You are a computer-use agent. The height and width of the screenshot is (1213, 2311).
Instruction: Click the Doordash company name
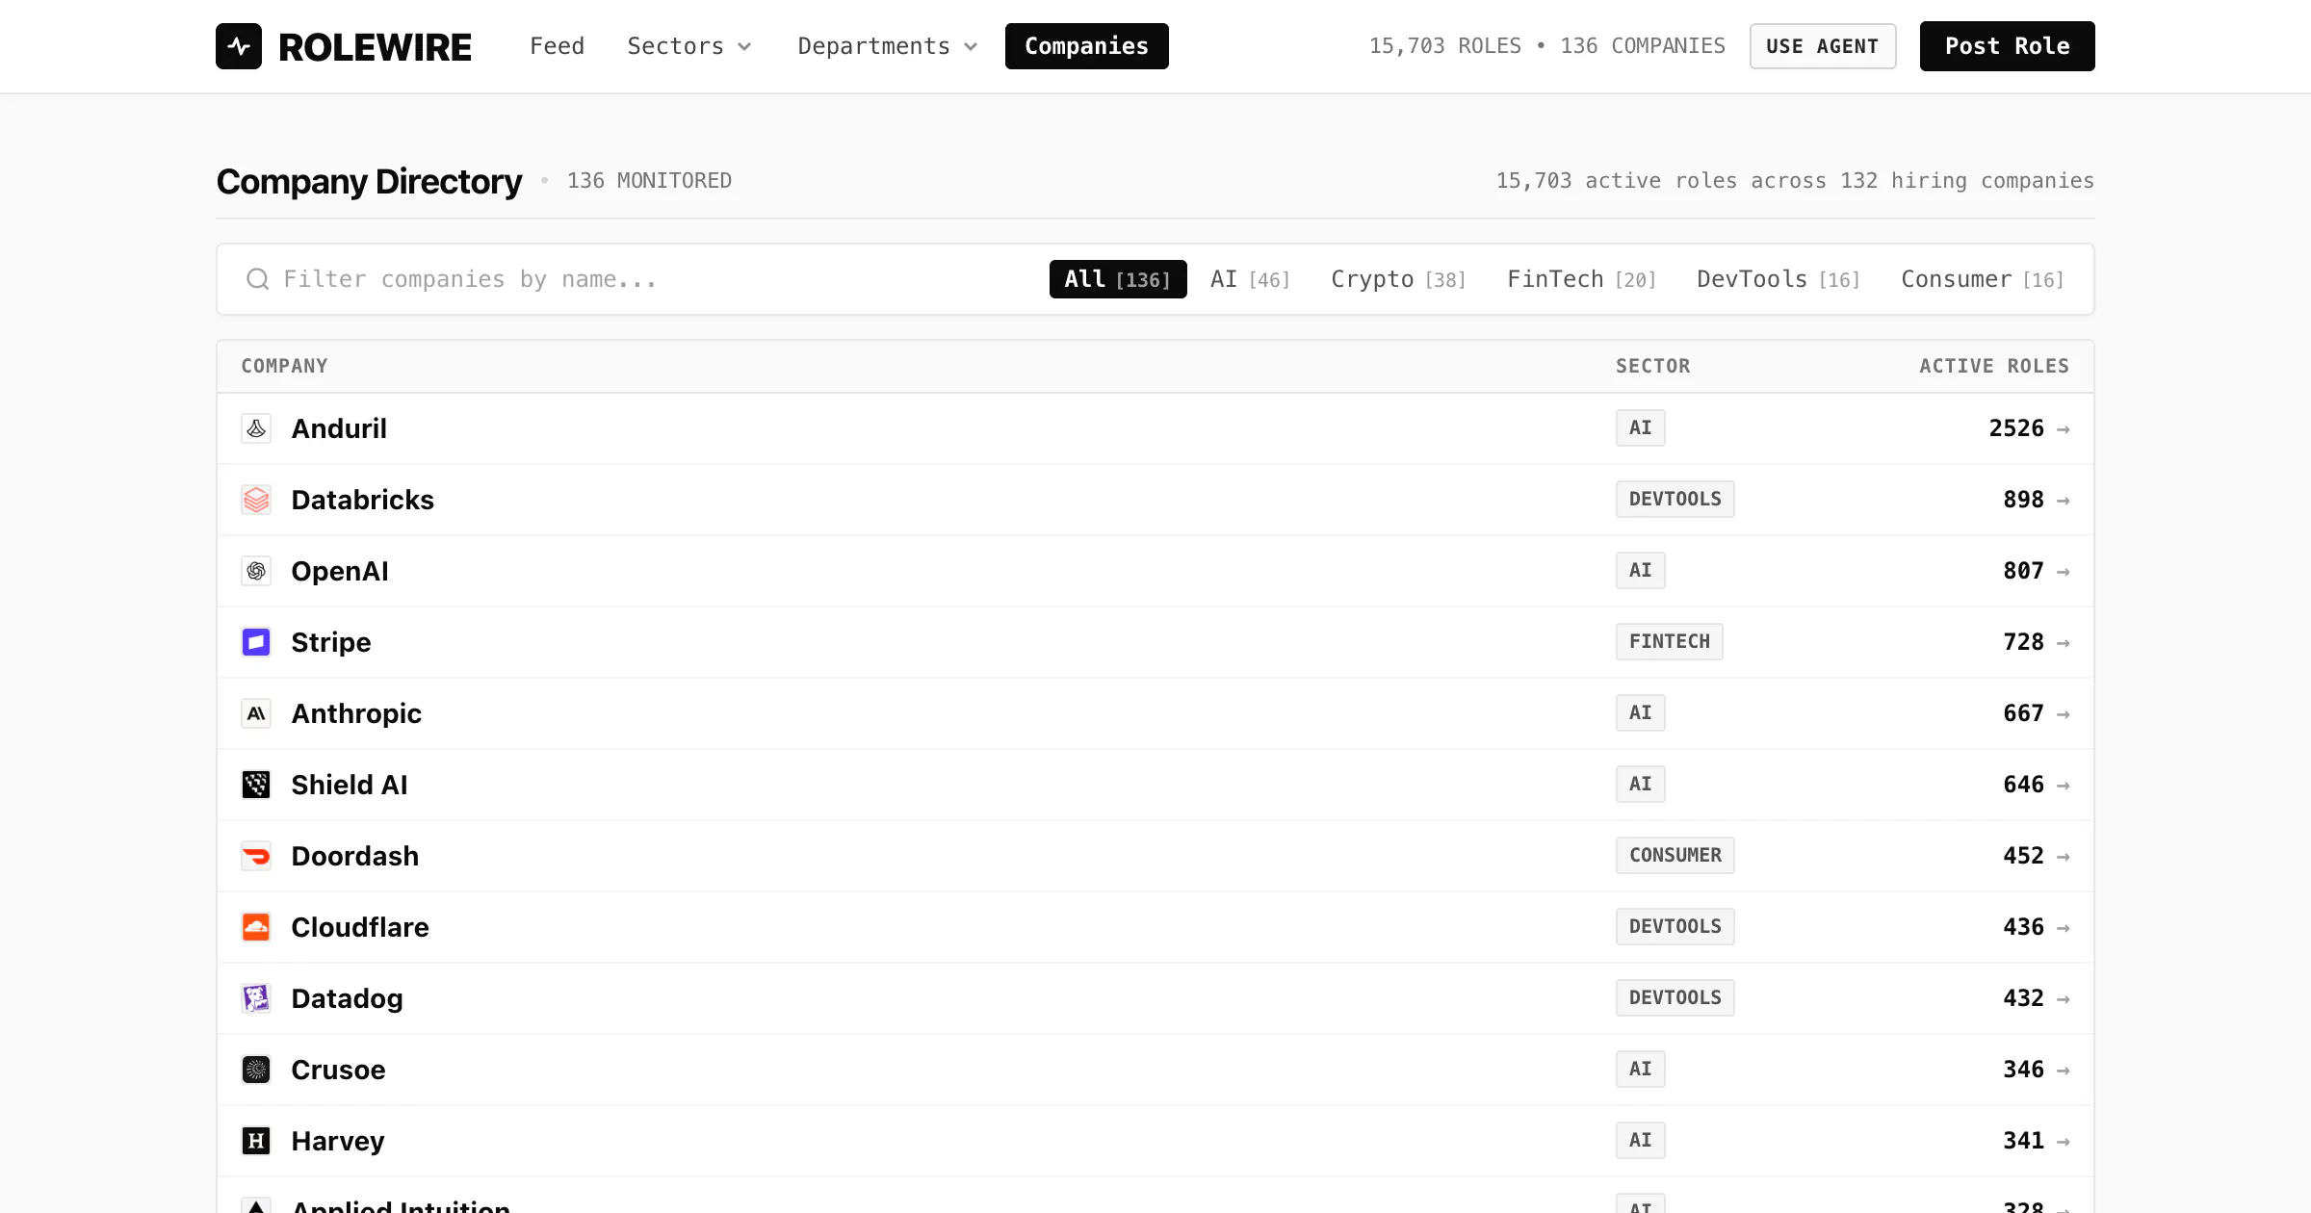pos(355,856)
